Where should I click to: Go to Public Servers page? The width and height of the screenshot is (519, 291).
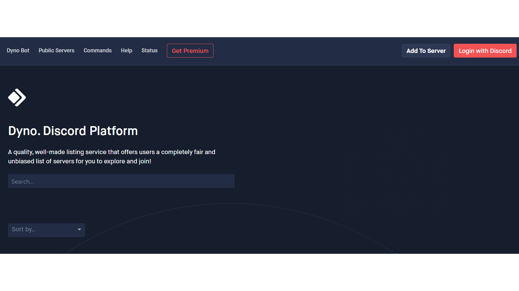click(56, 50)
